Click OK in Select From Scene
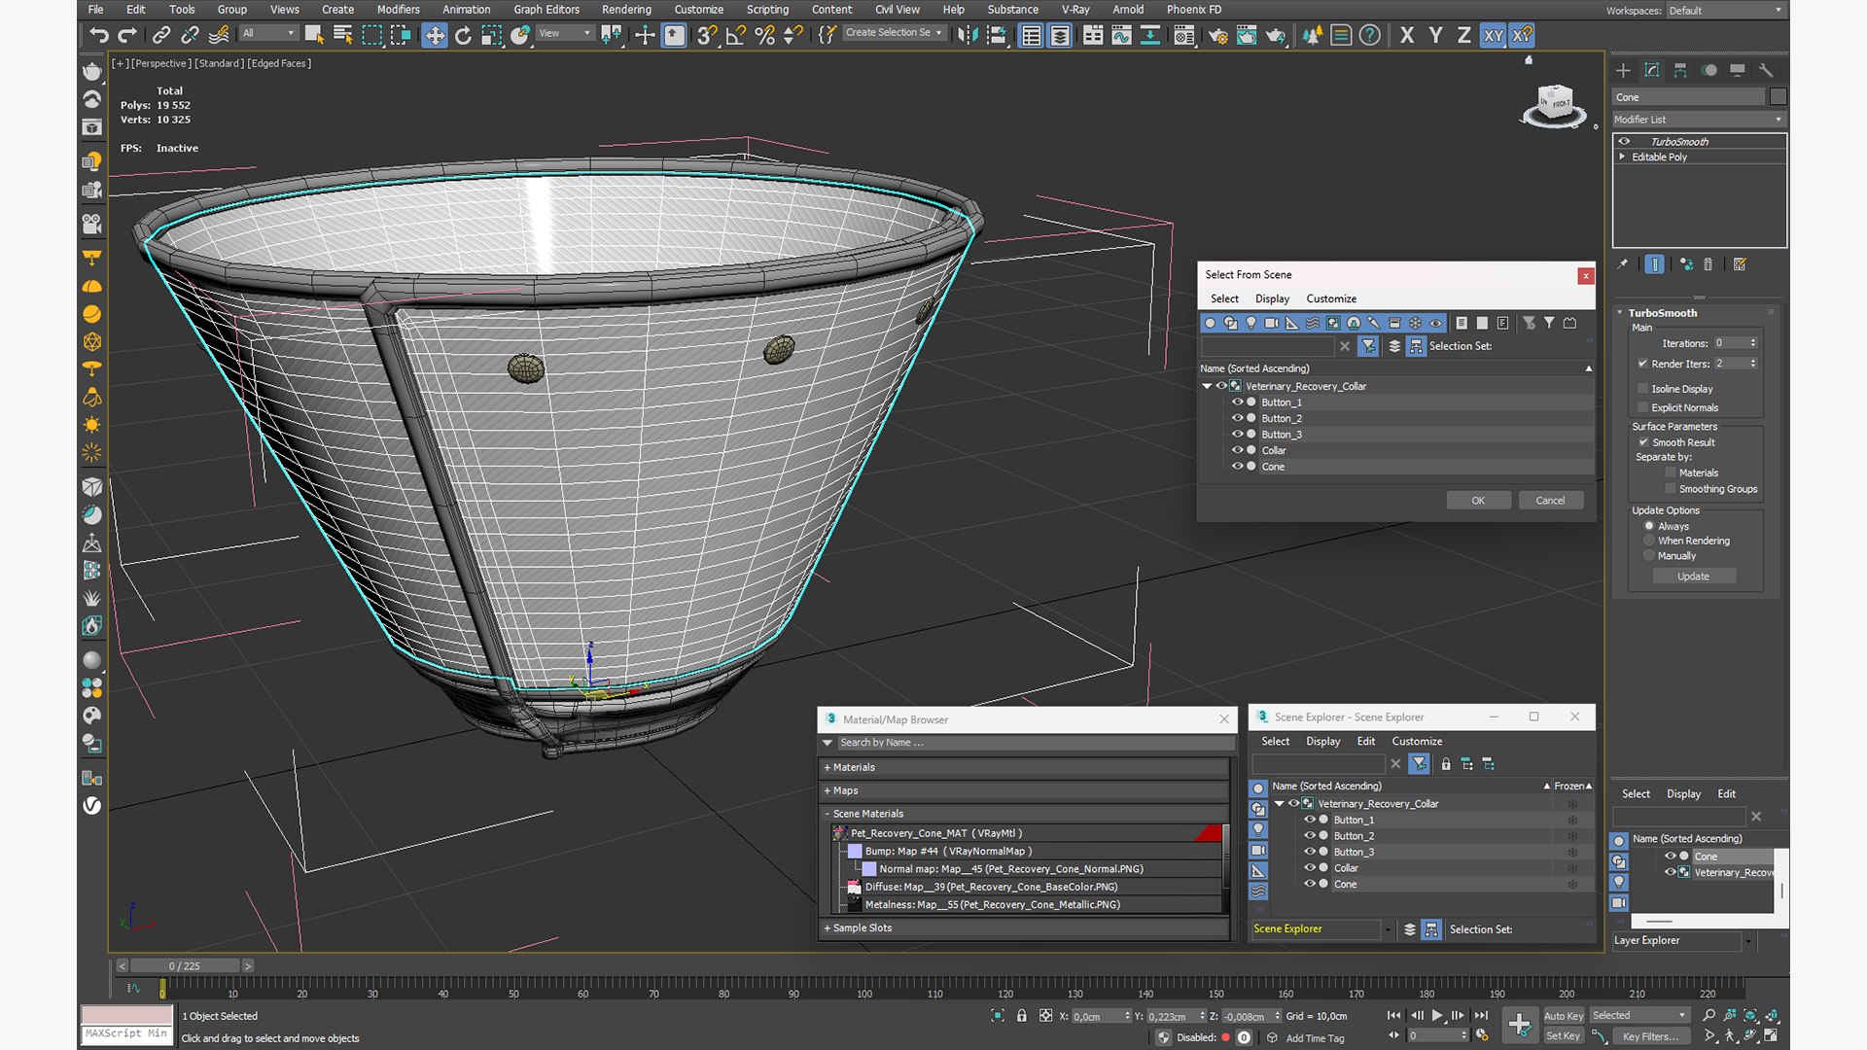This screenshot has width=1867, height=1050. coord(1478,501)
